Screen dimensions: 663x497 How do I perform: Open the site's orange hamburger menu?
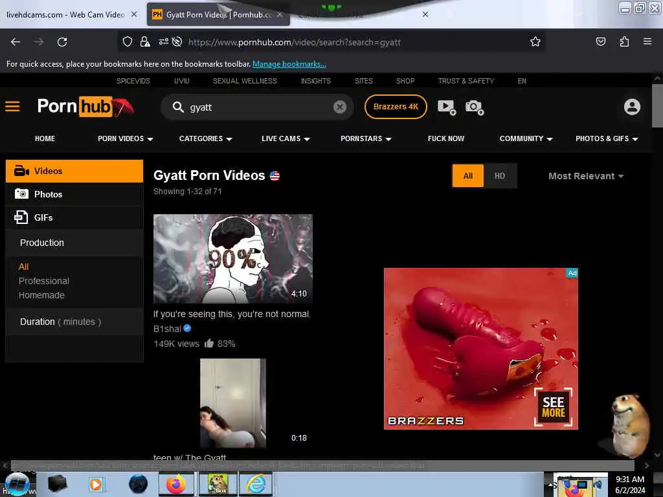click(13, 107)
